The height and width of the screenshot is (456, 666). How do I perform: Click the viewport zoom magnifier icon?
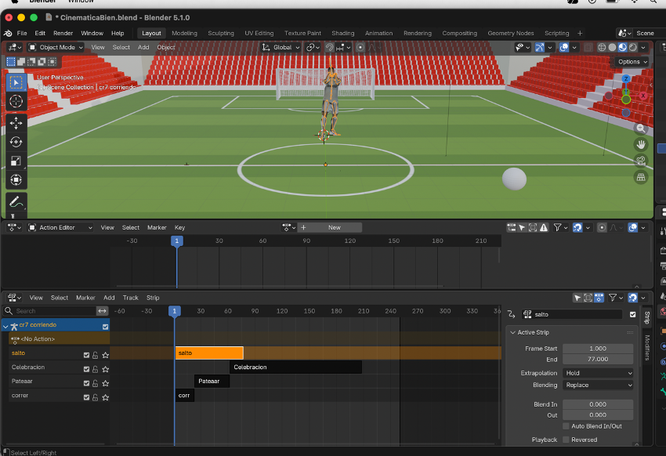[641, 128]
